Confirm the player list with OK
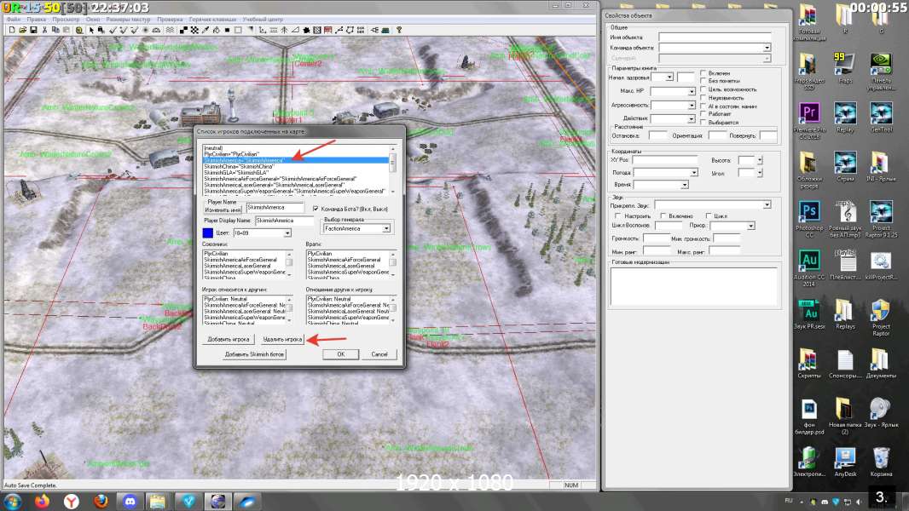Screen dimensions: 909x511 341,354
